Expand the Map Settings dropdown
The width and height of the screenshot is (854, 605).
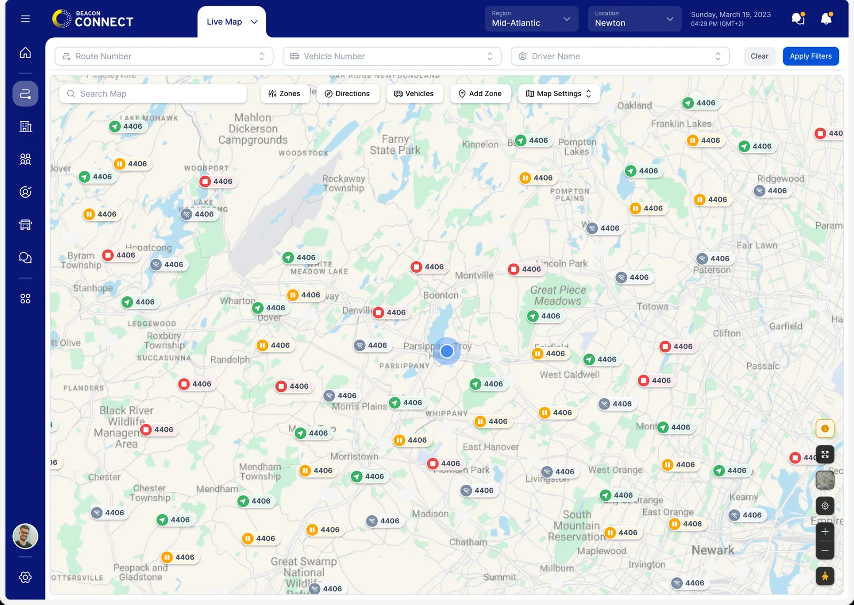point(559,93)
